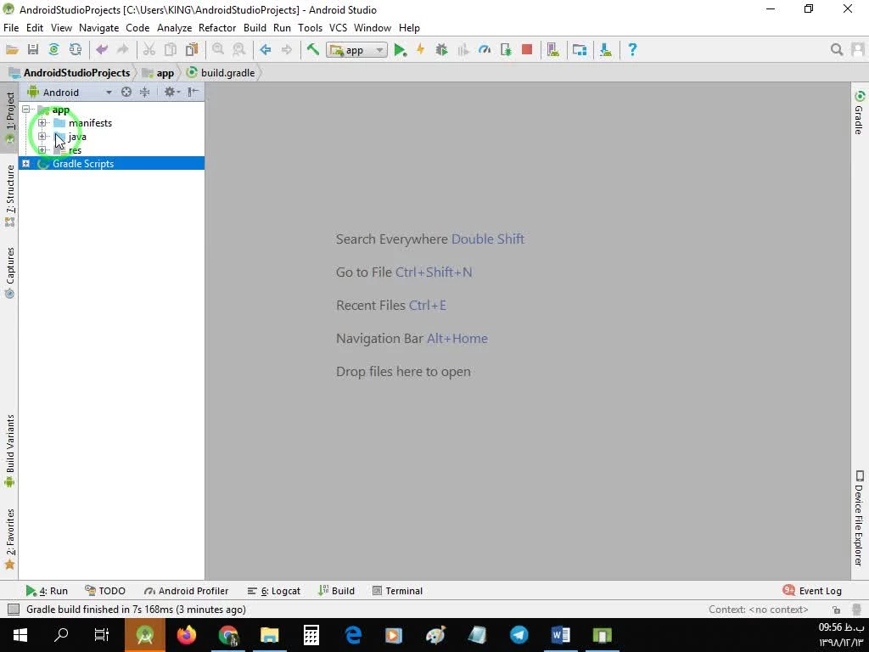Screen dimensions: 869x652
Task: Open Firefox from the taskbar
Action: point(186,635)
